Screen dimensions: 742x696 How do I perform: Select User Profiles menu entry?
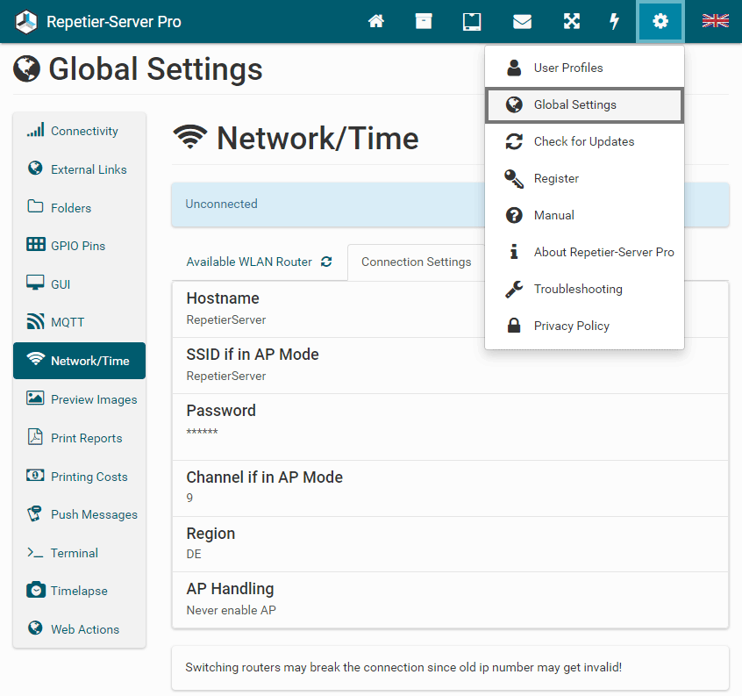[x=584, y=68]
